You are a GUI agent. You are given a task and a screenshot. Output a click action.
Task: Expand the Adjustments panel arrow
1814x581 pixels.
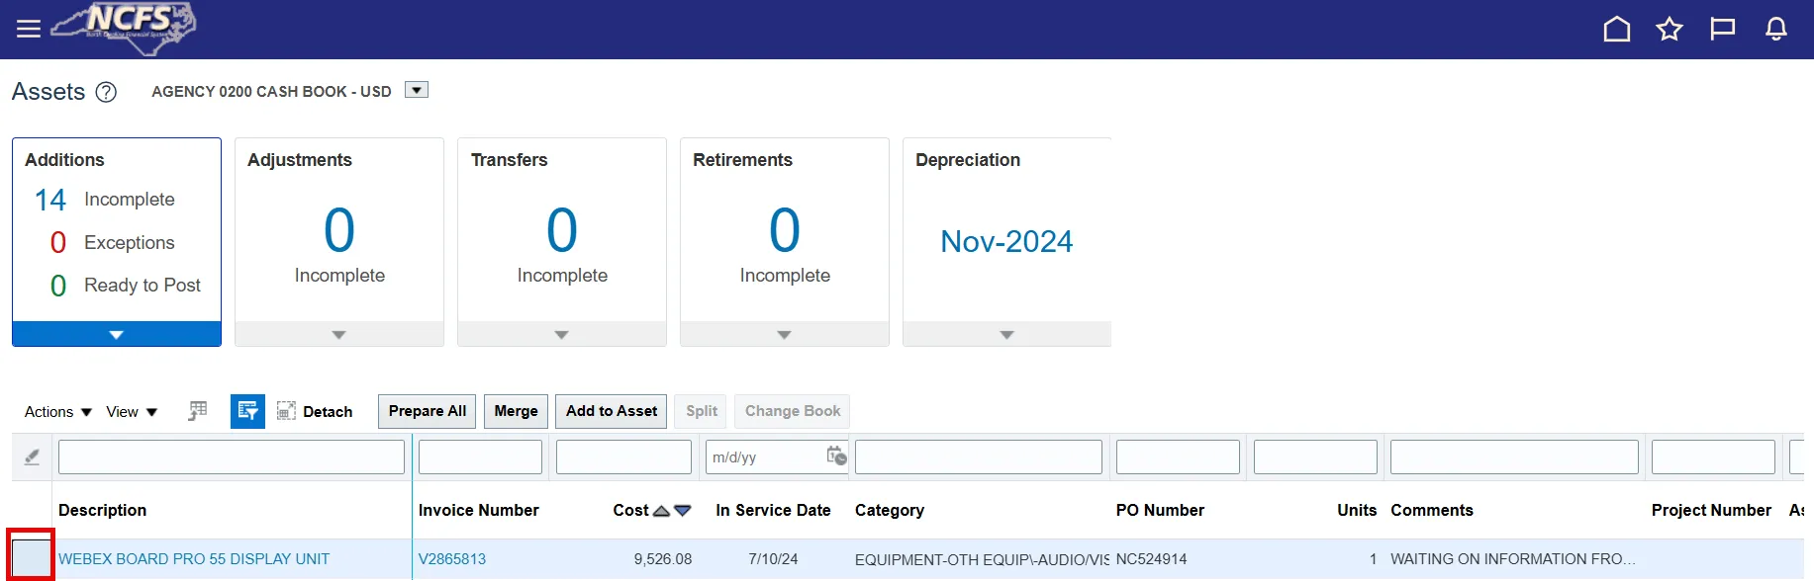click(338, 335)
